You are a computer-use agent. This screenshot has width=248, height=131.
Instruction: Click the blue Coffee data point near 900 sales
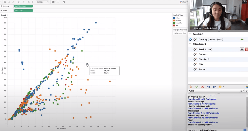coord(96,23)
